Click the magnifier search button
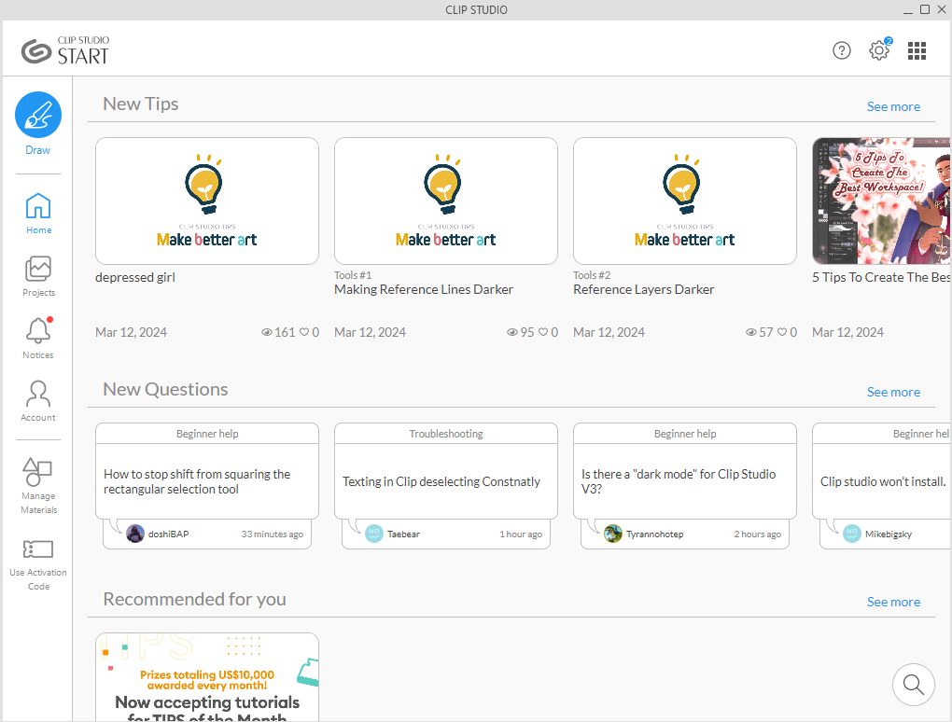Viewport: 952px width, 722px height. pos(913,685)
